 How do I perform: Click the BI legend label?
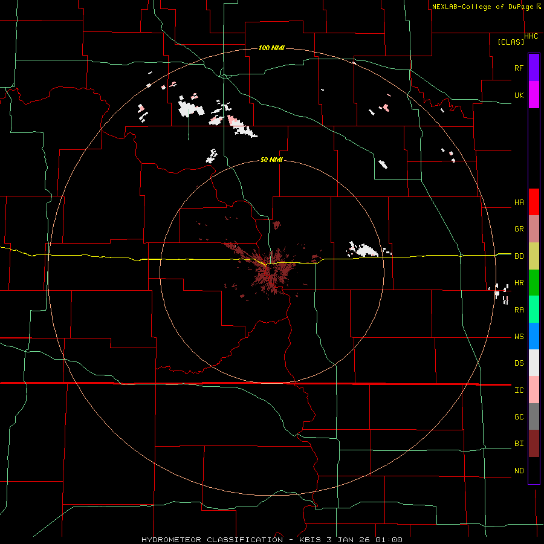tap(519, 444)
